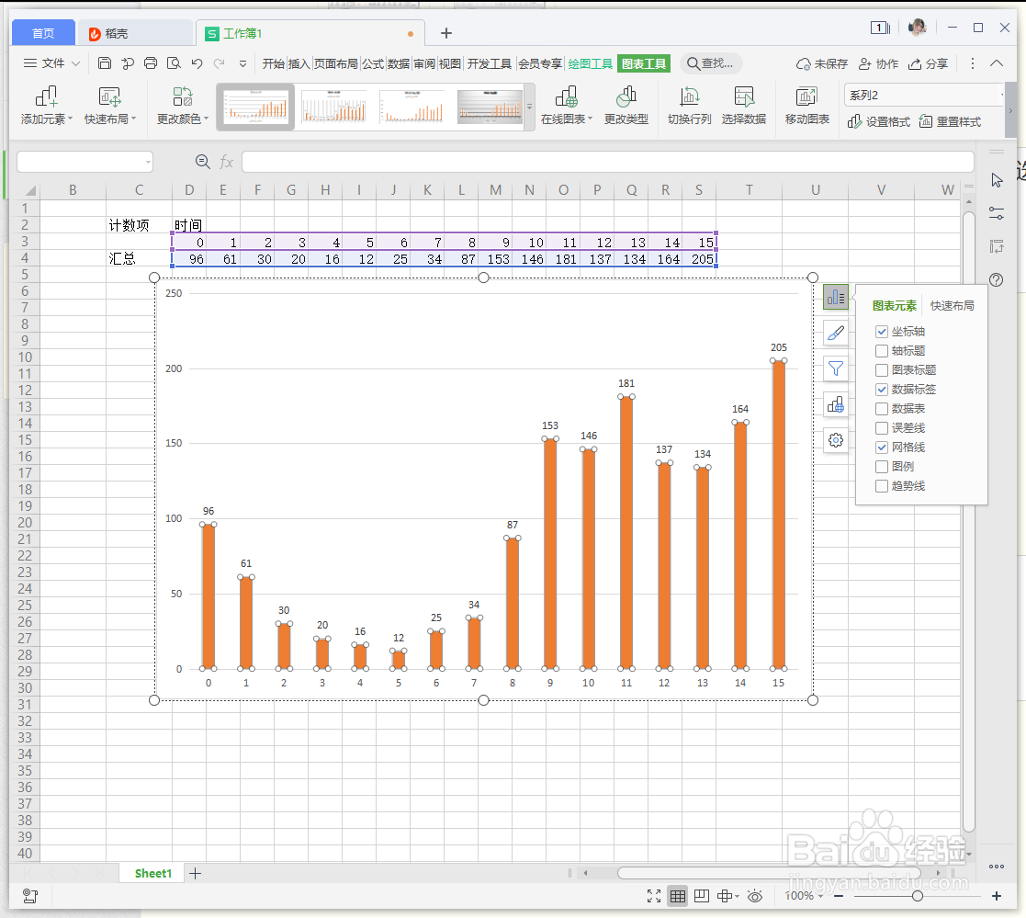Click the 未保存 status button
Image resolution: width=1026 pixels, height=918 pixels.
tap(822, 63)
